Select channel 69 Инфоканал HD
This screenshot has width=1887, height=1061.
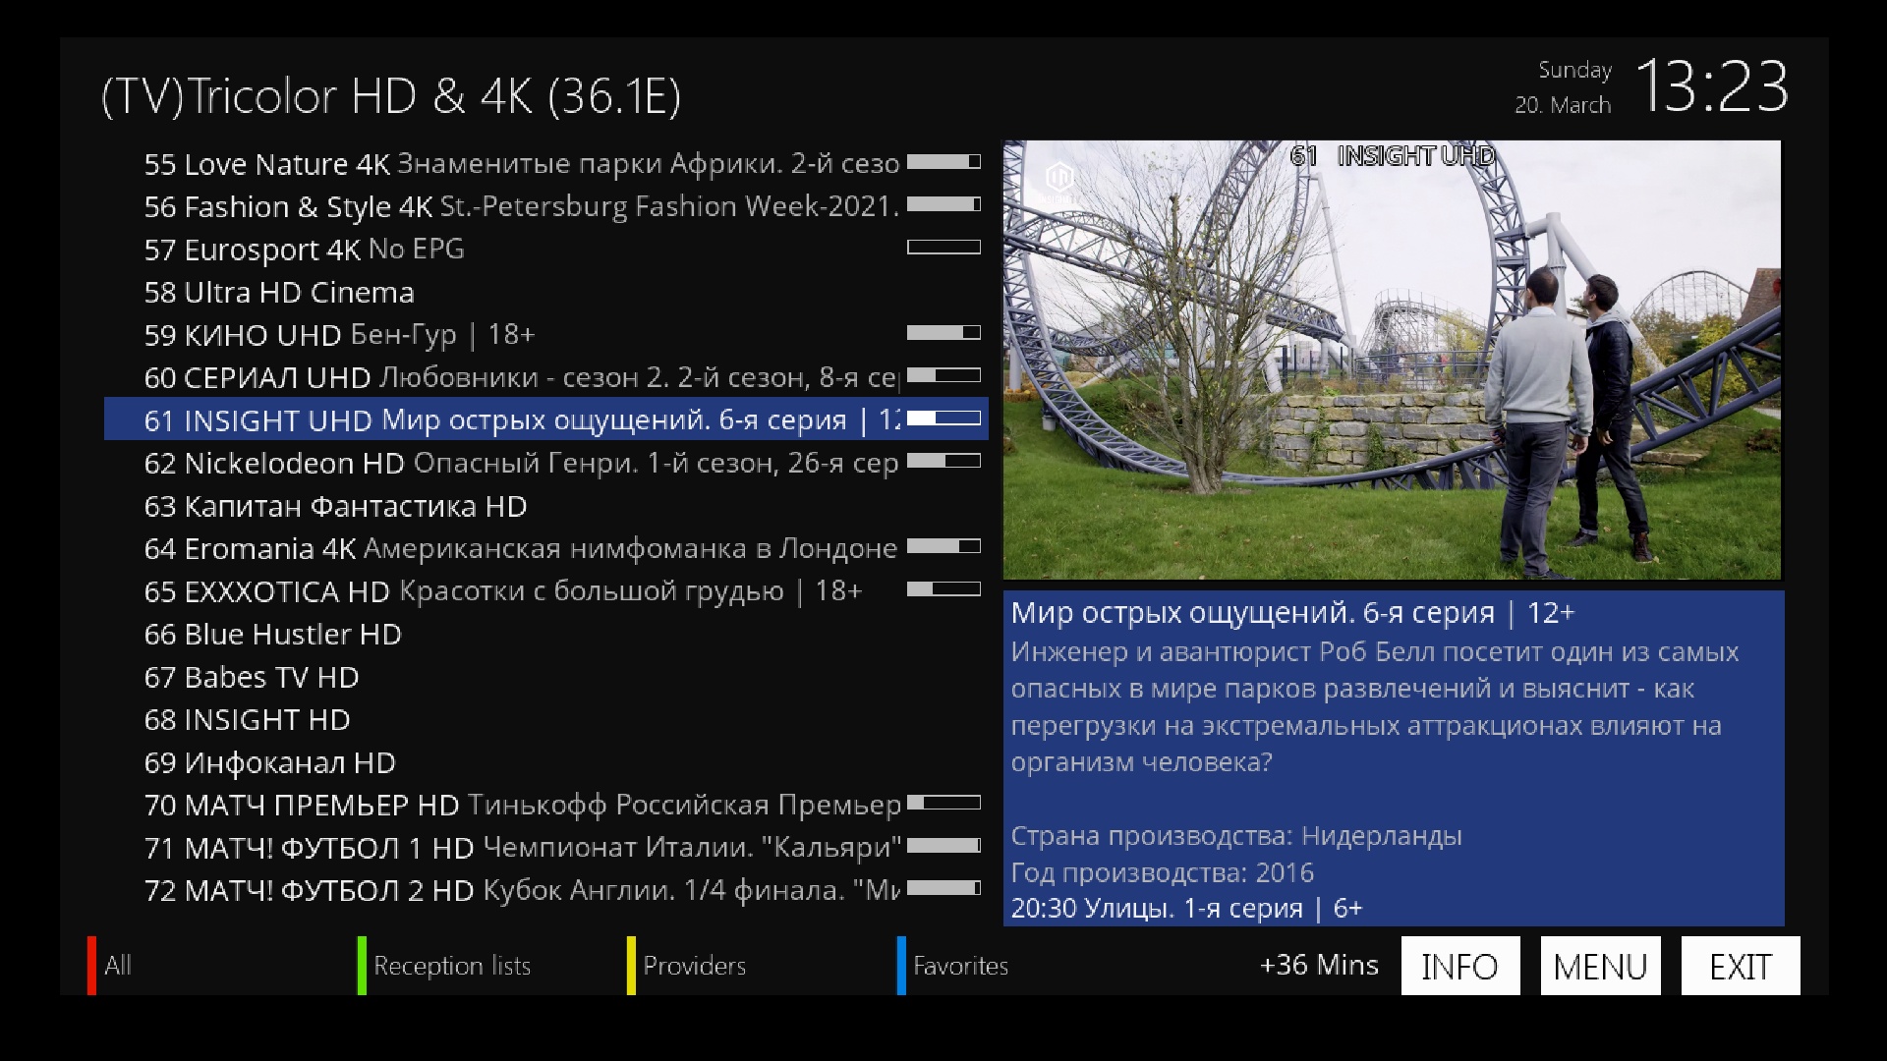(545, 762)
